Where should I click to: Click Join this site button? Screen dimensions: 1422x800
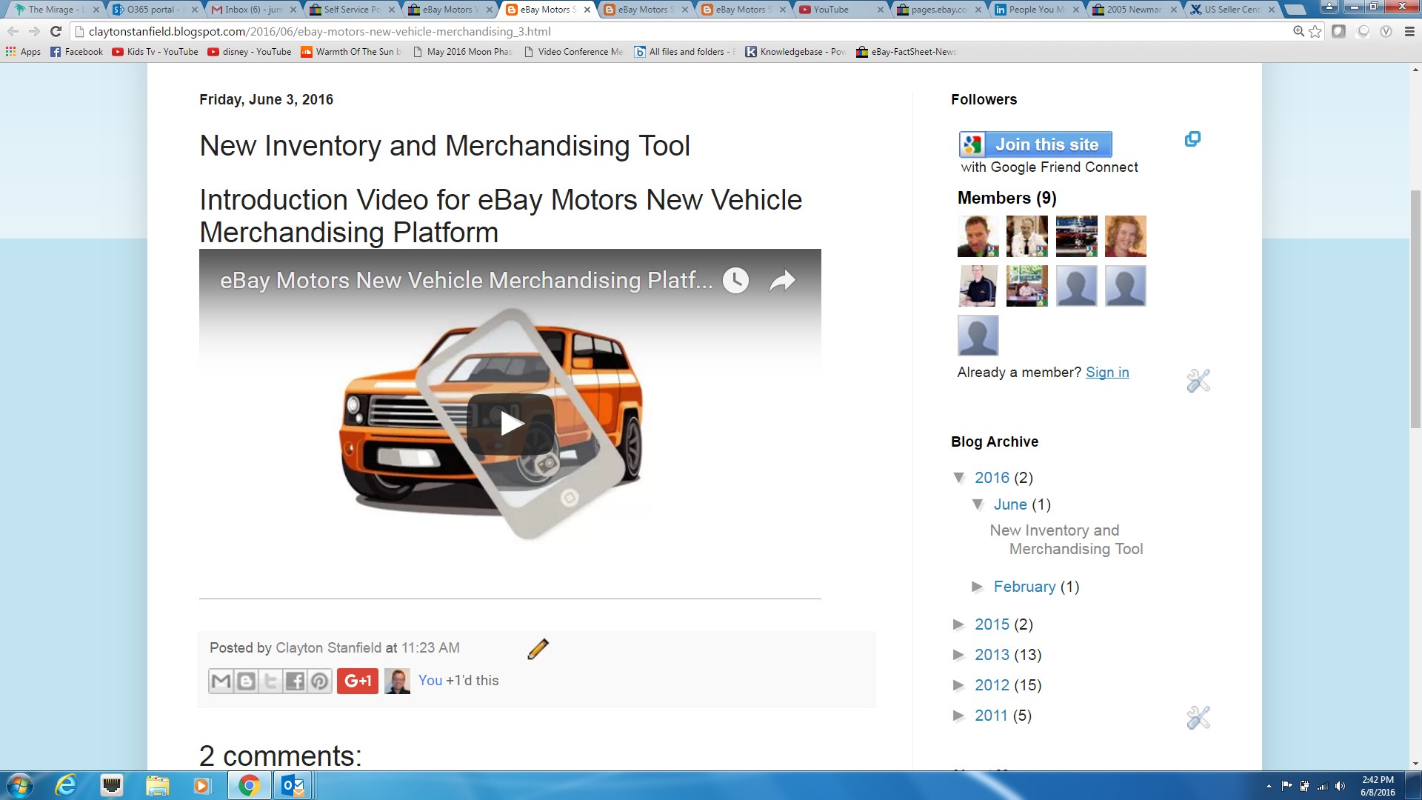(x=1035, y=144)
